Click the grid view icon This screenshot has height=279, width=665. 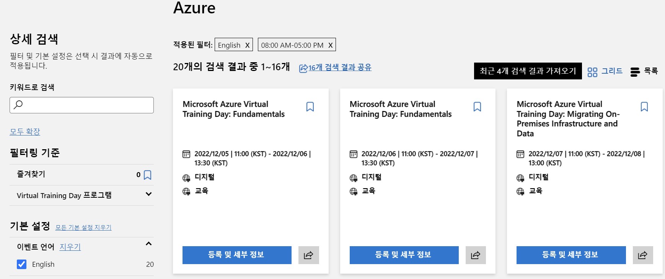pos(592,72)
